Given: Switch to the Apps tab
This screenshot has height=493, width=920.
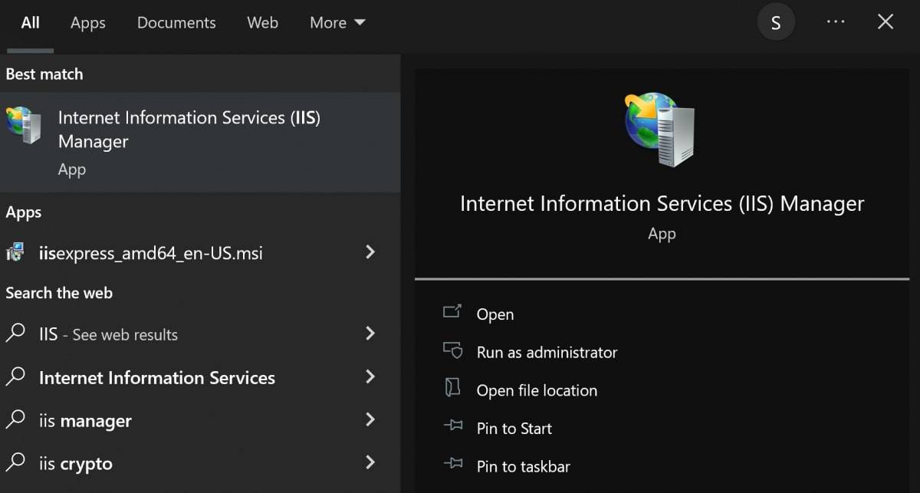Looking at the screenshot, I should [x=88, y=23].
